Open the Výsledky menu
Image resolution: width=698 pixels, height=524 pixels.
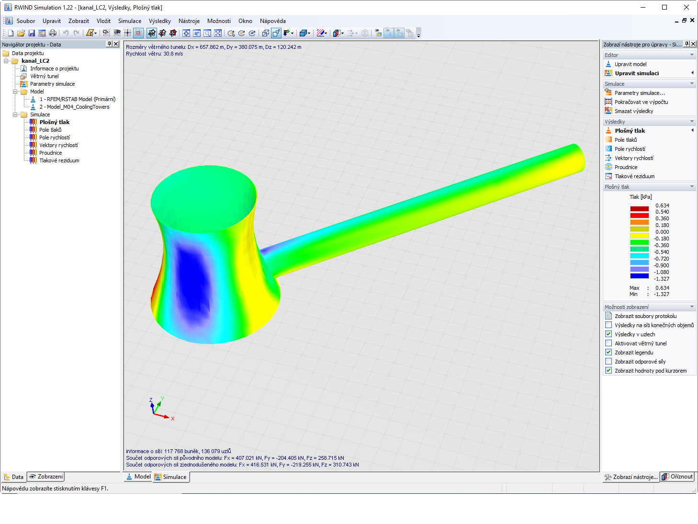[x=160, y=21]
